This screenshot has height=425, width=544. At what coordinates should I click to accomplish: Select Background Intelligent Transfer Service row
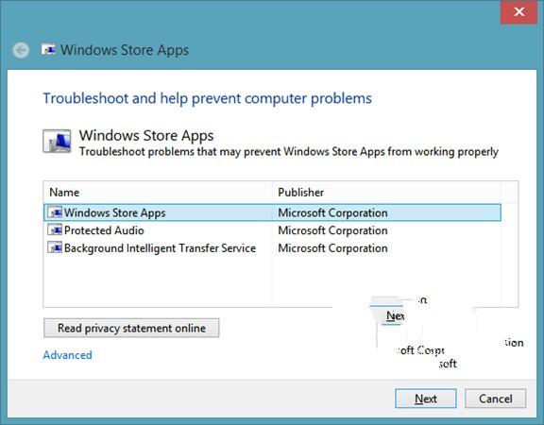272,248
